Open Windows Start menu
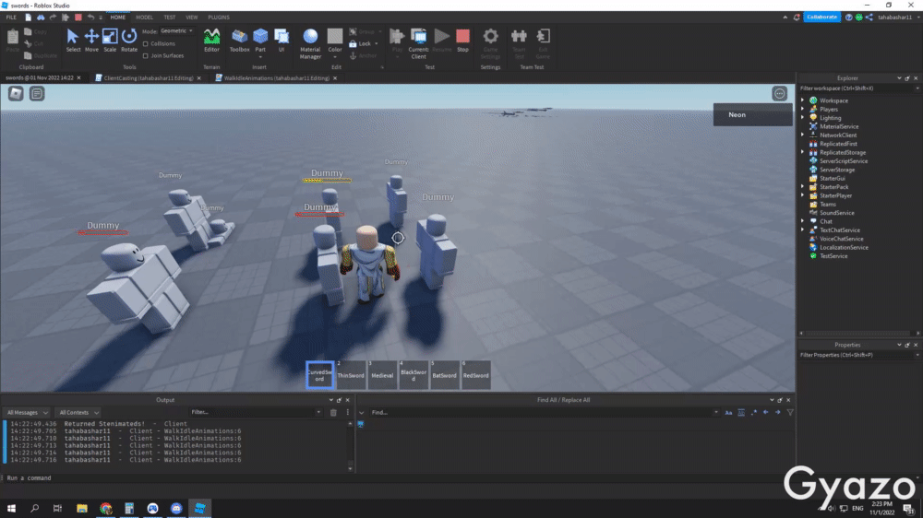 [11, 508]
